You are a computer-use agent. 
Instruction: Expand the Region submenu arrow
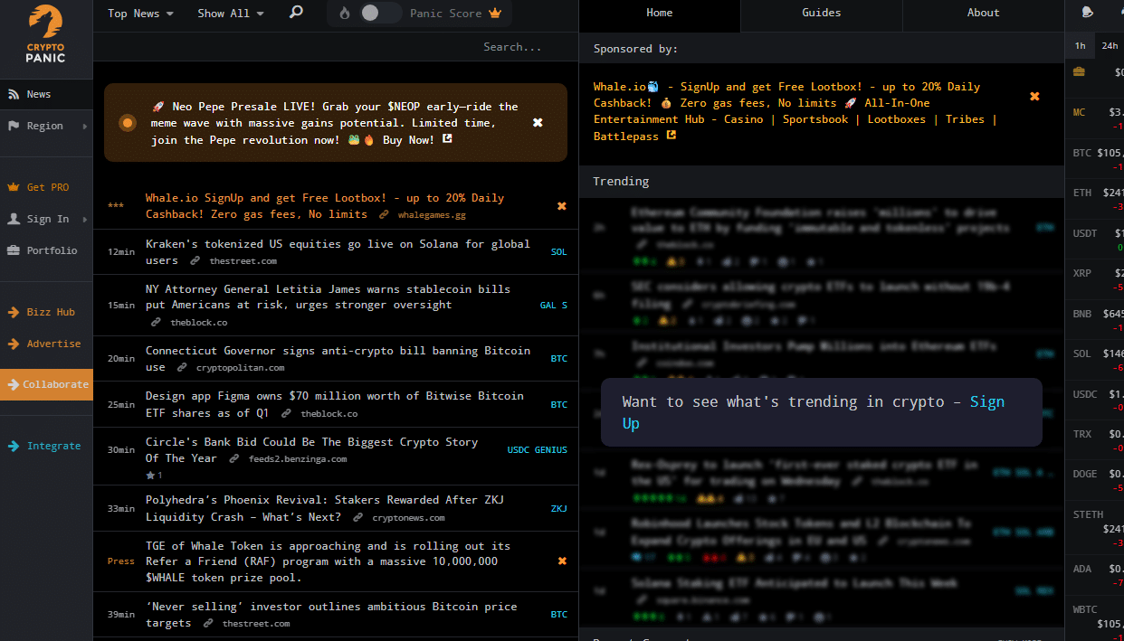[85, 126]
